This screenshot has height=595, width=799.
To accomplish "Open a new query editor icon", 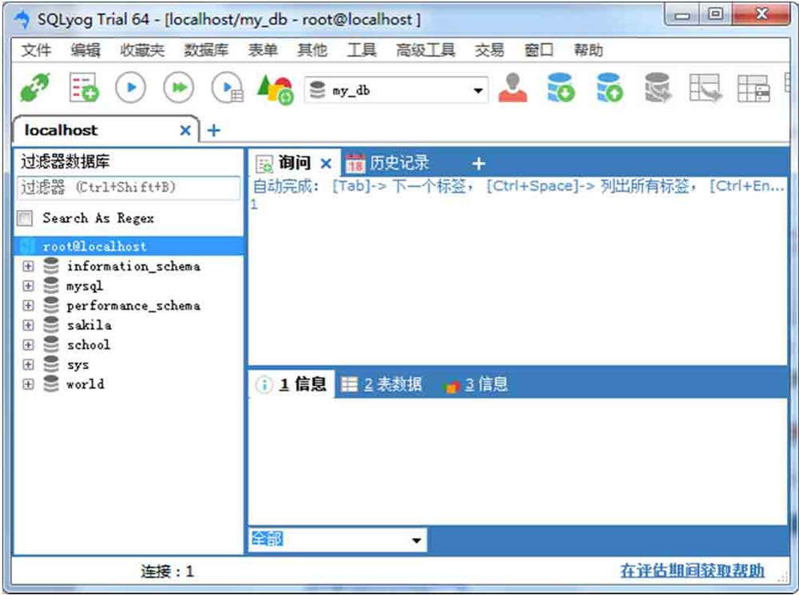I will (84, 88).
